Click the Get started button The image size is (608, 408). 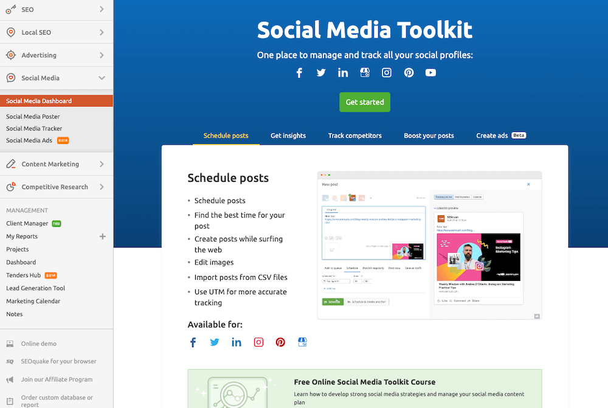[365, 102]
